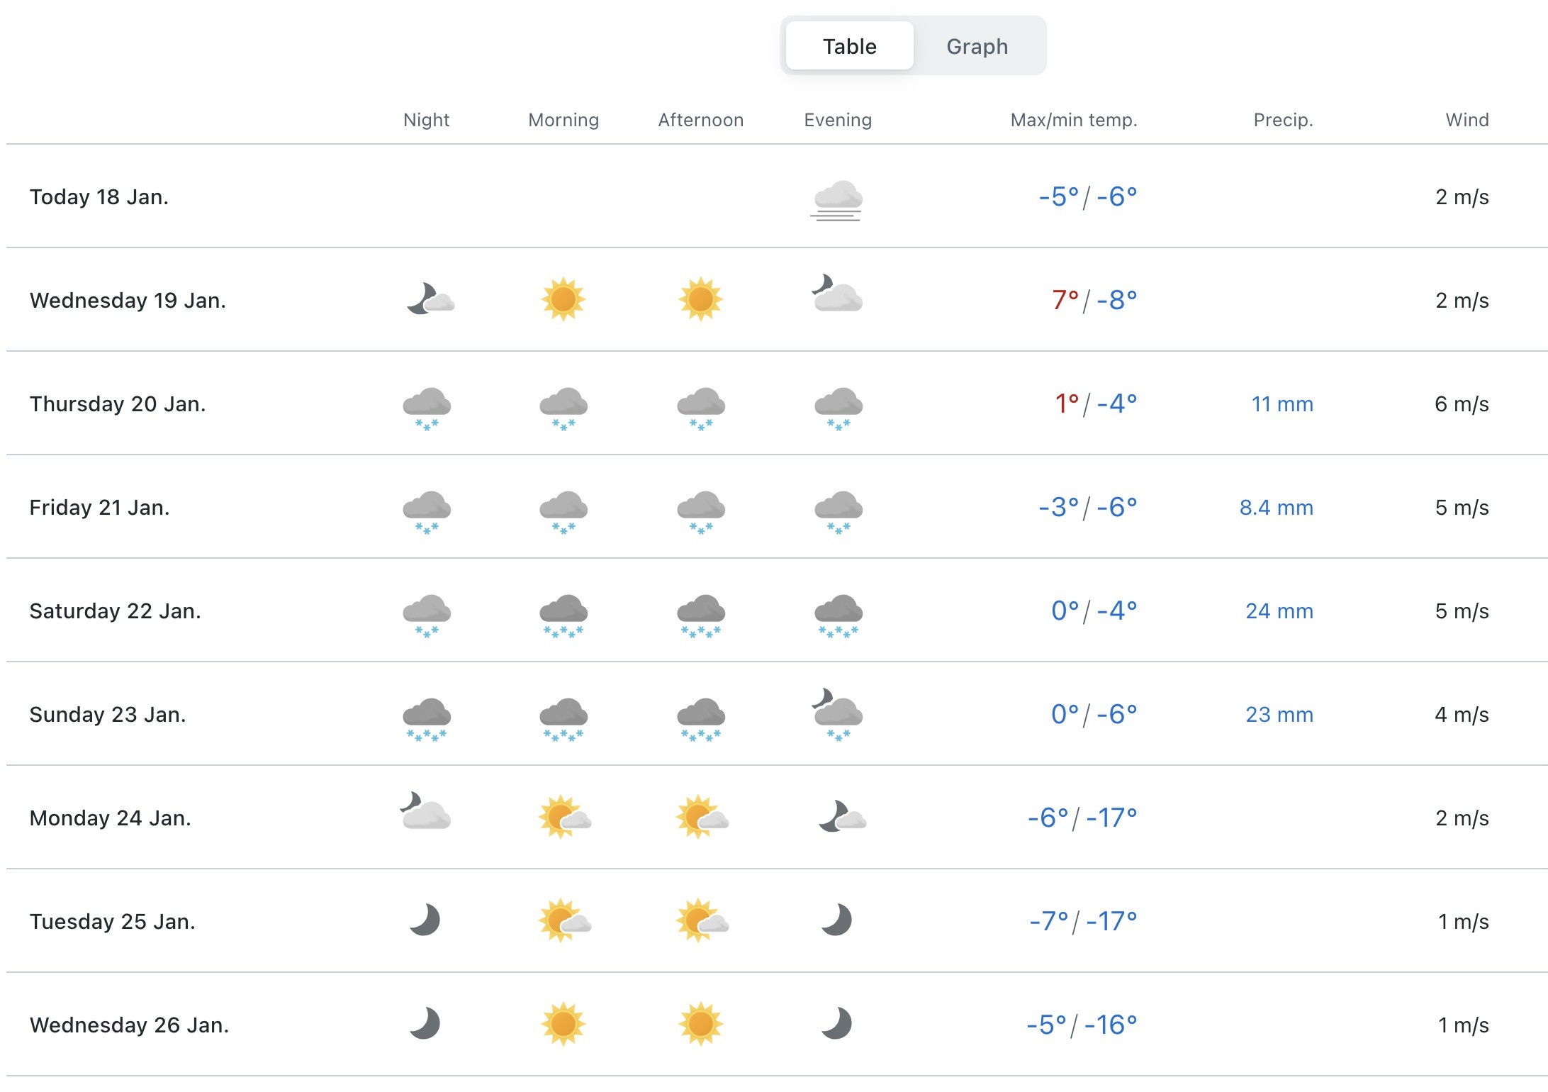Click the Wind column header
The height and width of the screenshot is (1092, 1548).
[1466, 120]
